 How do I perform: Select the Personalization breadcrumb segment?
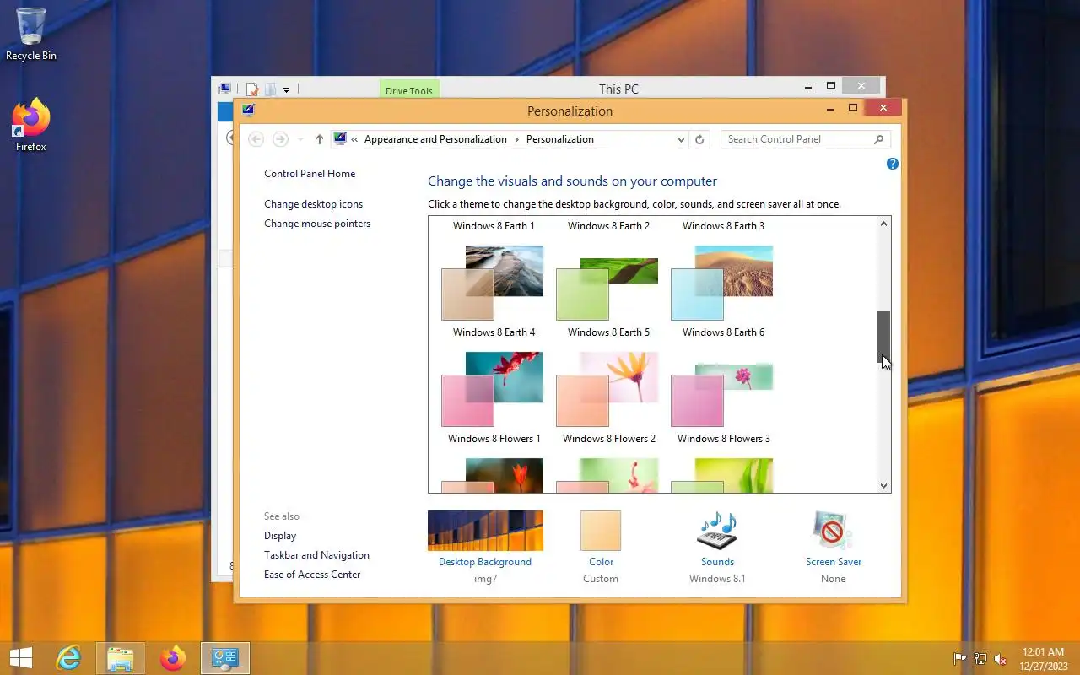tap(560, 139)
